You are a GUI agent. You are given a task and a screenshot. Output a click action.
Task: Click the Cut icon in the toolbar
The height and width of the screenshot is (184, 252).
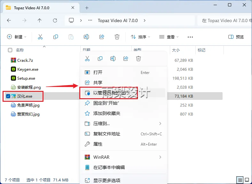[x=40, y=37]
